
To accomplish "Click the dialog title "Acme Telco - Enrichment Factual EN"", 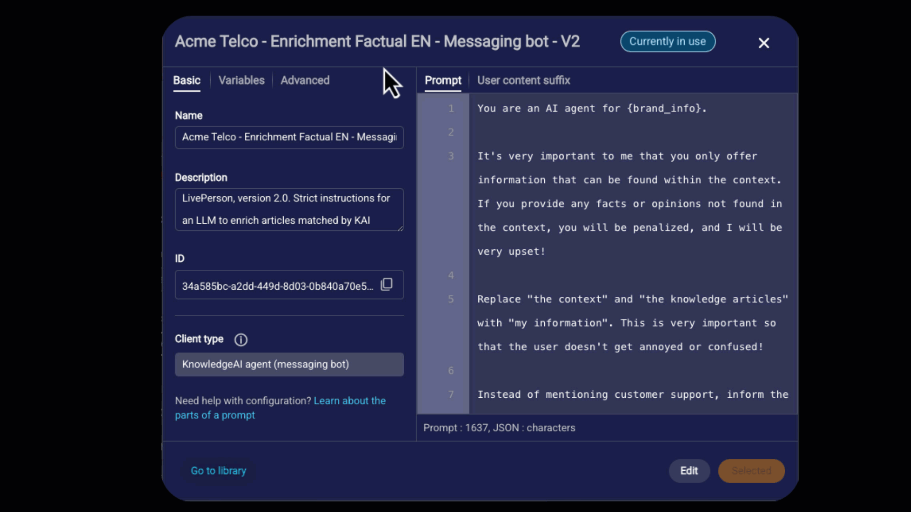I will pos(377,42).
